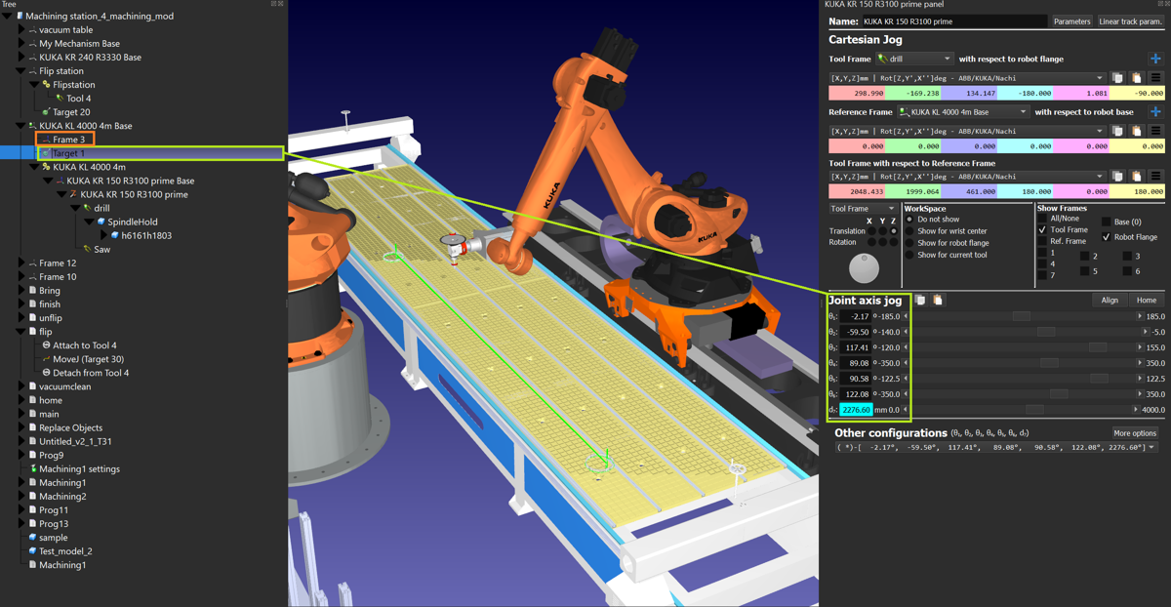Click the blue plus icon beside Tool Frame
Image resolution: width=1171 pixels, height=607 pixels.
coord(1155,60)
